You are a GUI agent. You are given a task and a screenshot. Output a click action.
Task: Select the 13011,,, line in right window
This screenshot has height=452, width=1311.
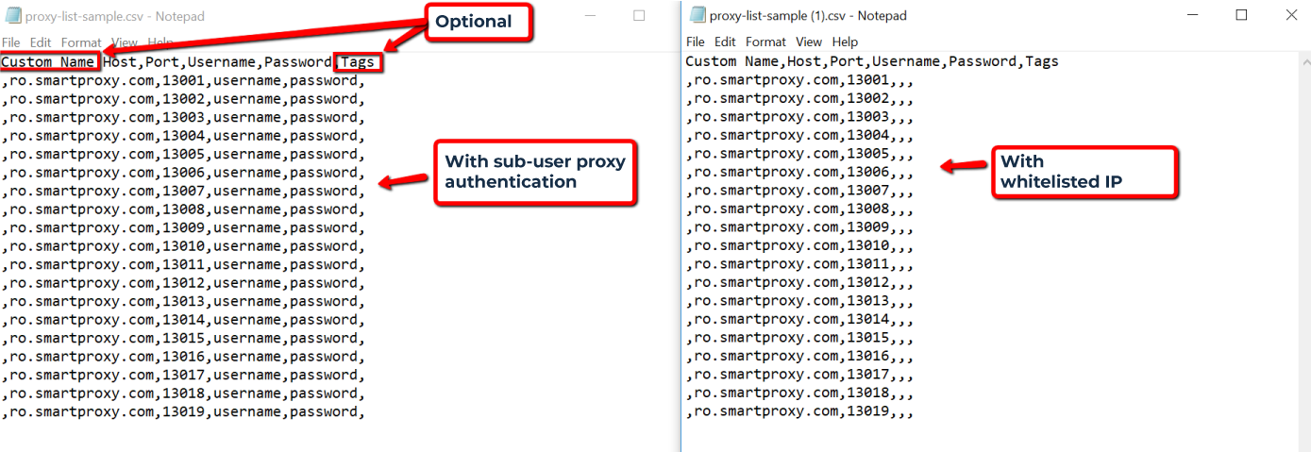(x=800, y=264)
